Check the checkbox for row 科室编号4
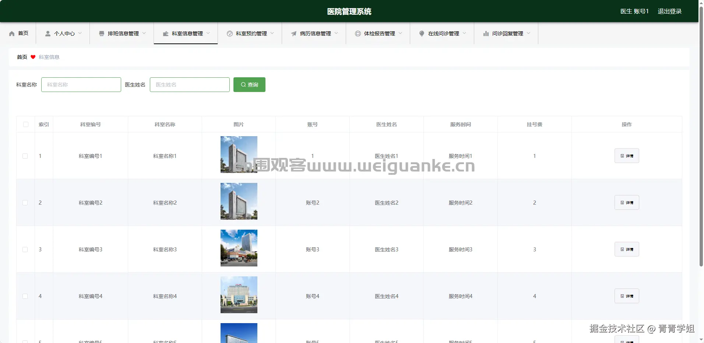 click(x=25, y=296)
